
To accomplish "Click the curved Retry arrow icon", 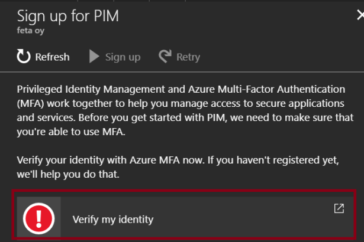I will (x=165, y=57).
